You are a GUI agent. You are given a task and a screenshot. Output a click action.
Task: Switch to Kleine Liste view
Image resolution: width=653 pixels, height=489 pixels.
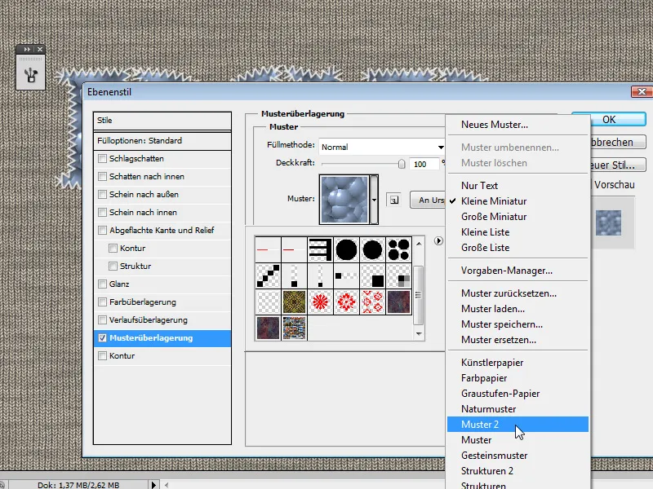[x=485, y=232]
